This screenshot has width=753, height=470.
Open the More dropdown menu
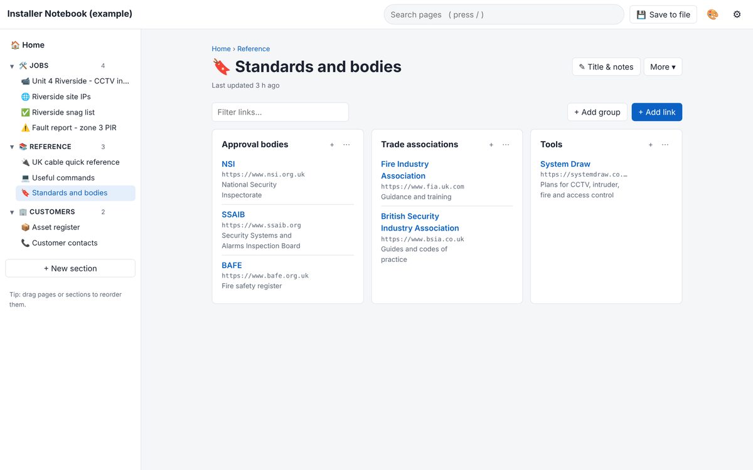click(x=663, y=67)
